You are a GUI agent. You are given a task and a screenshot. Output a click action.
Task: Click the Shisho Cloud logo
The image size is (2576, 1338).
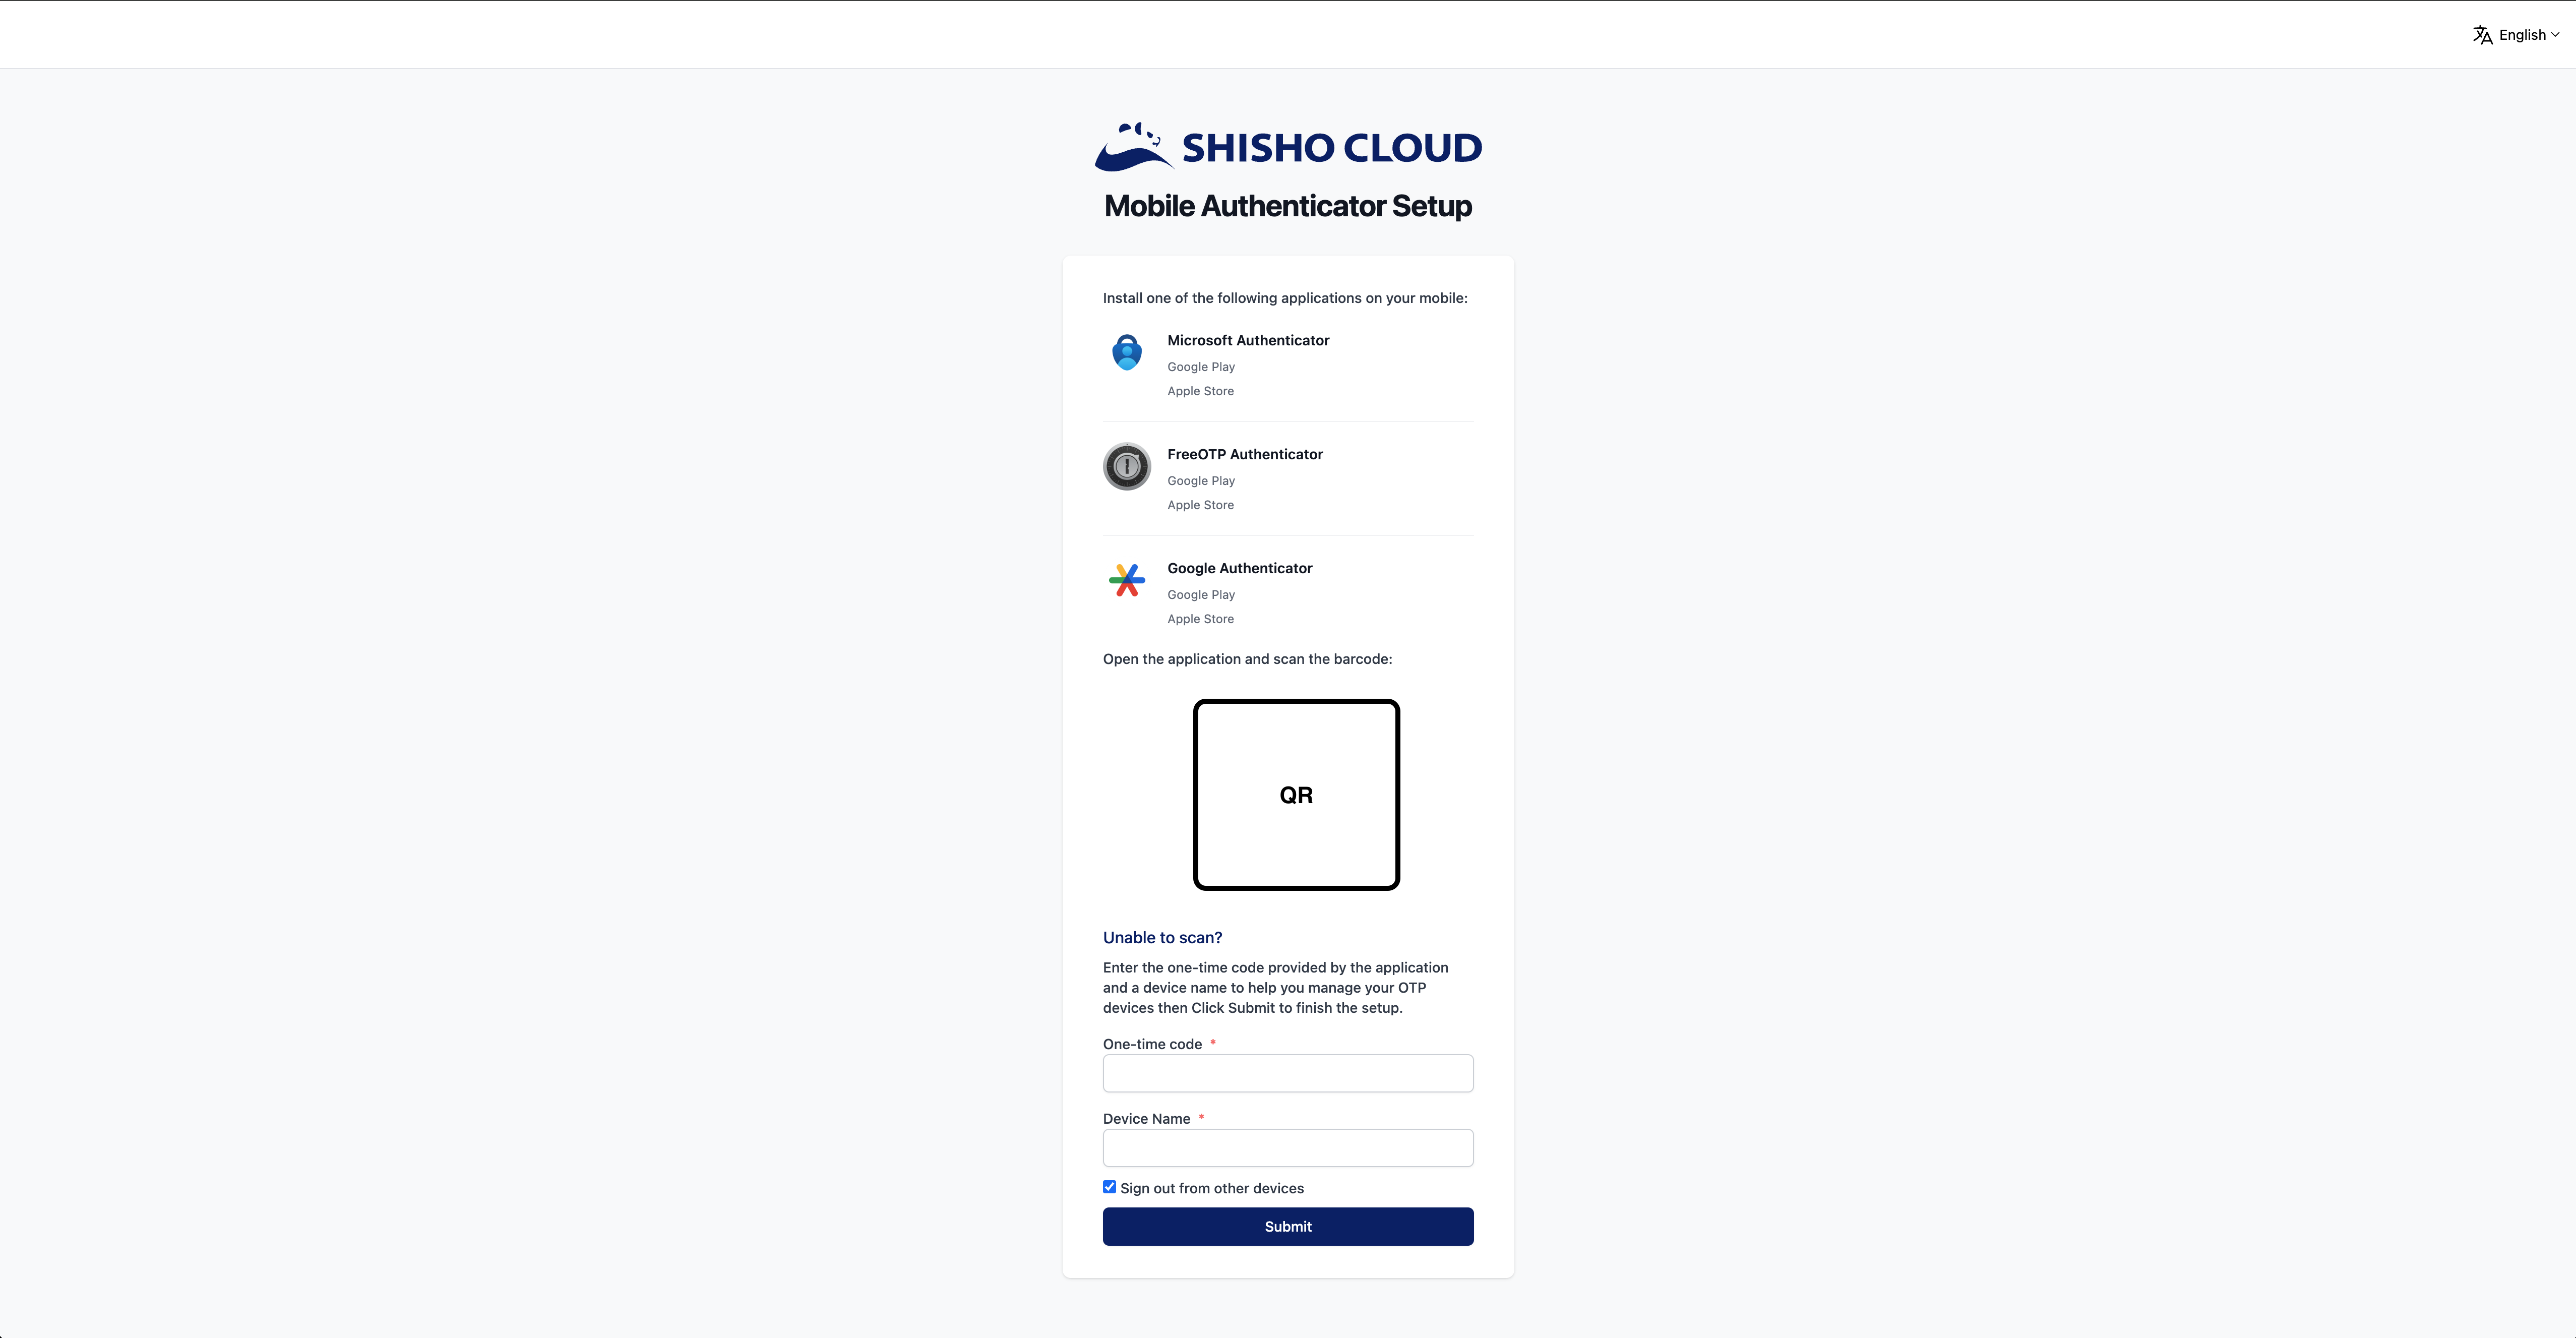coord(1288,146)
